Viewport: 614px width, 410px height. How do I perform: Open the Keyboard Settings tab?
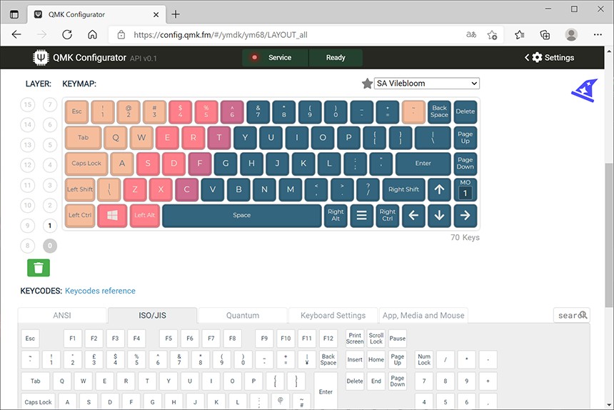333,315
